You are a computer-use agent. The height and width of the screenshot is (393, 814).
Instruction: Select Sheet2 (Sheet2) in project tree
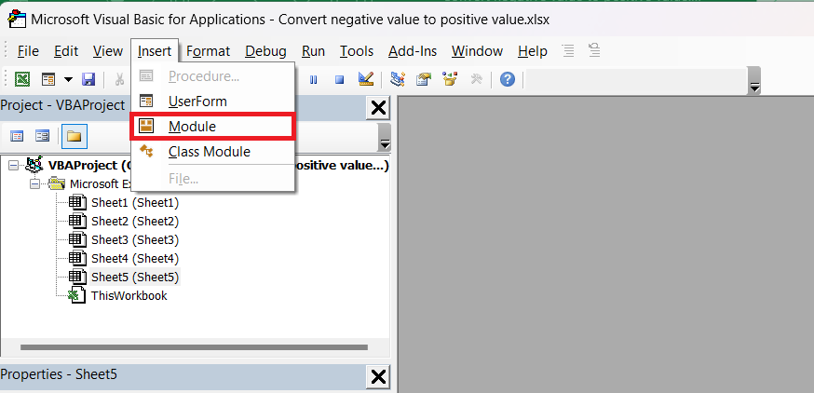coord(134,221)
